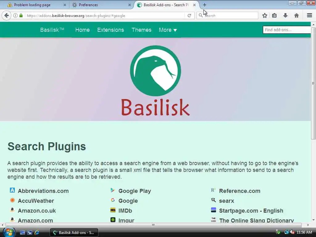Click the Google Play triangle icon

coord(113,190)
